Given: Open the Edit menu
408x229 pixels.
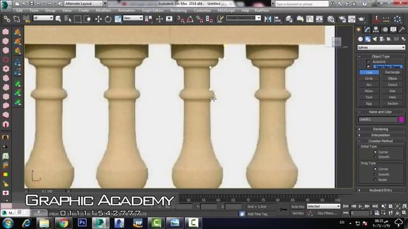Looking at the screenshot, I should pyautogui.click(x=19, y=10).
